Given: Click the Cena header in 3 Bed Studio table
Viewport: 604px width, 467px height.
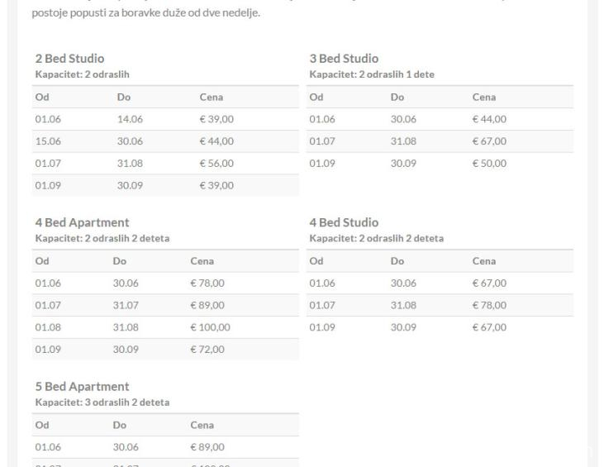Looking at the screenshot, I should (x=484, y=97).
